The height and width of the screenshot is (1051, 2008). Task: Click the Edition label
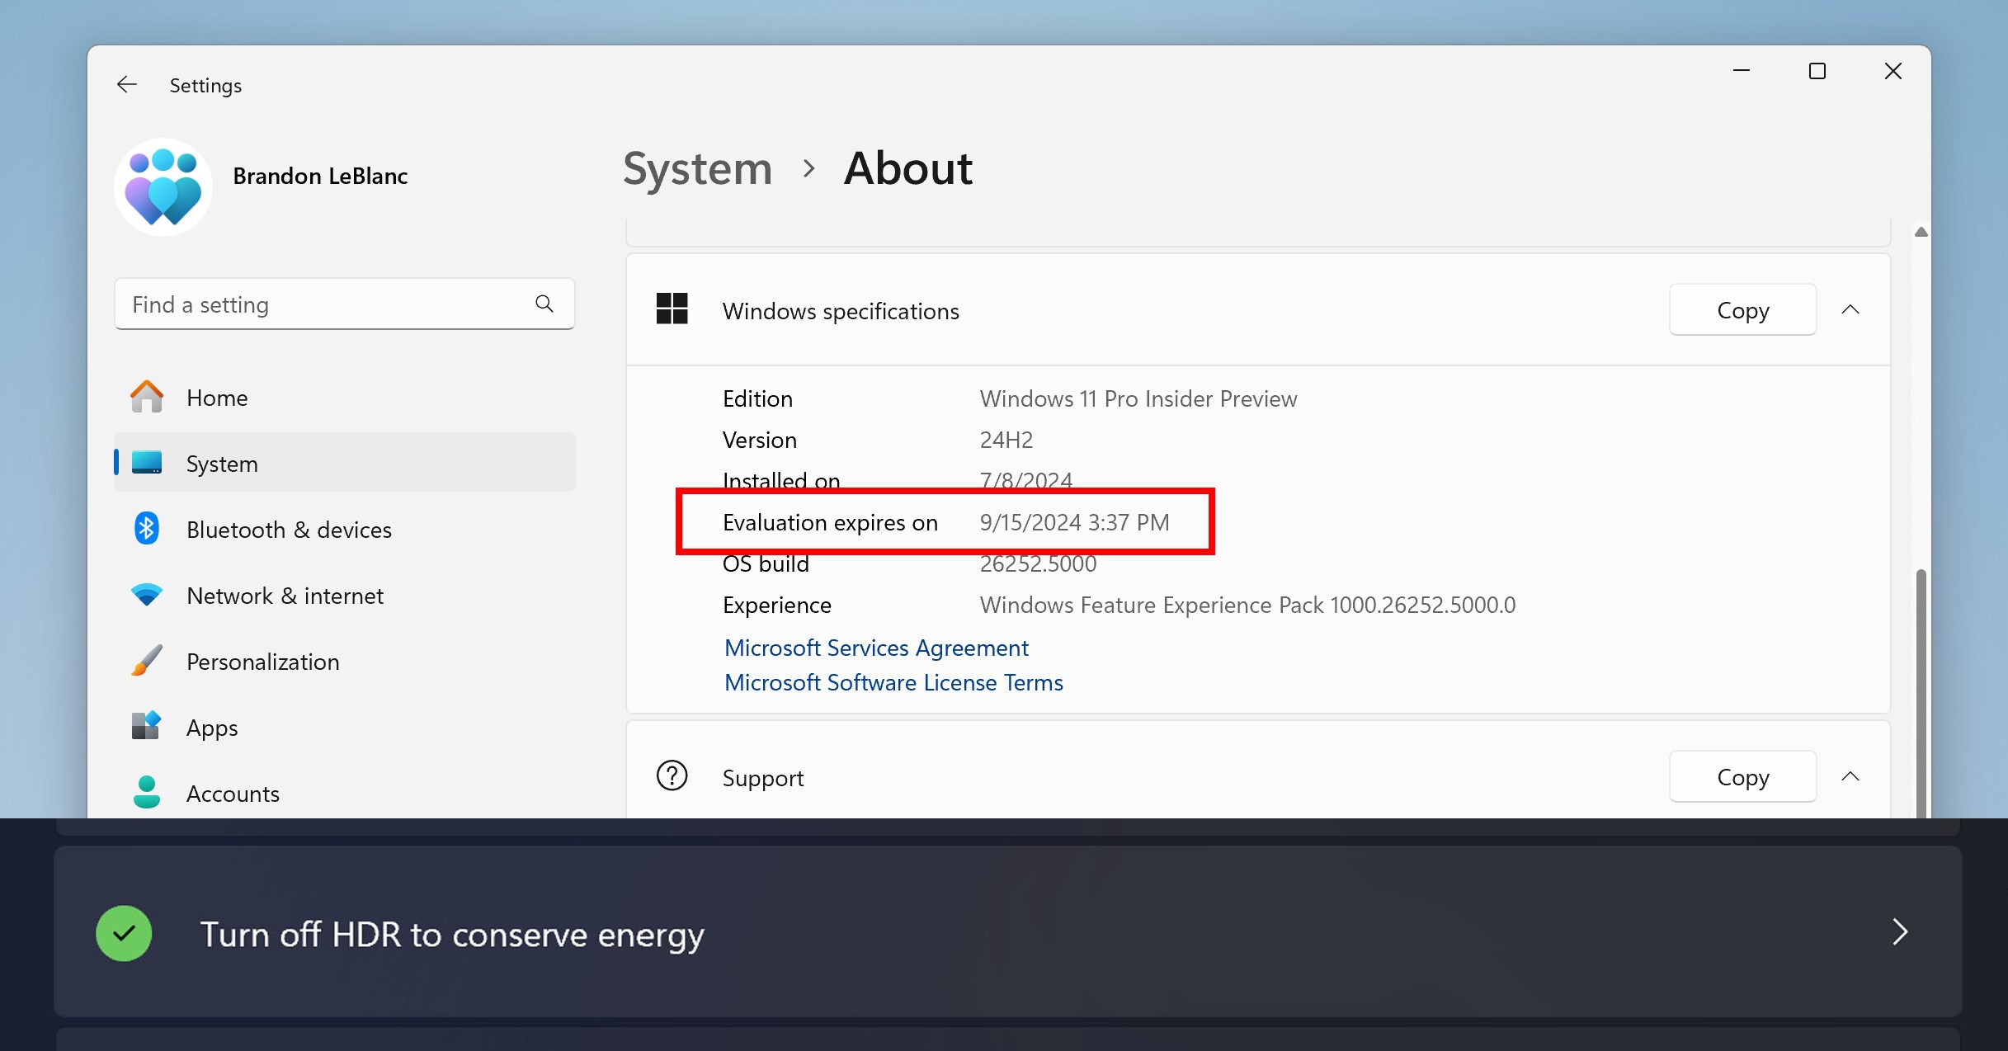coord(757,398)
